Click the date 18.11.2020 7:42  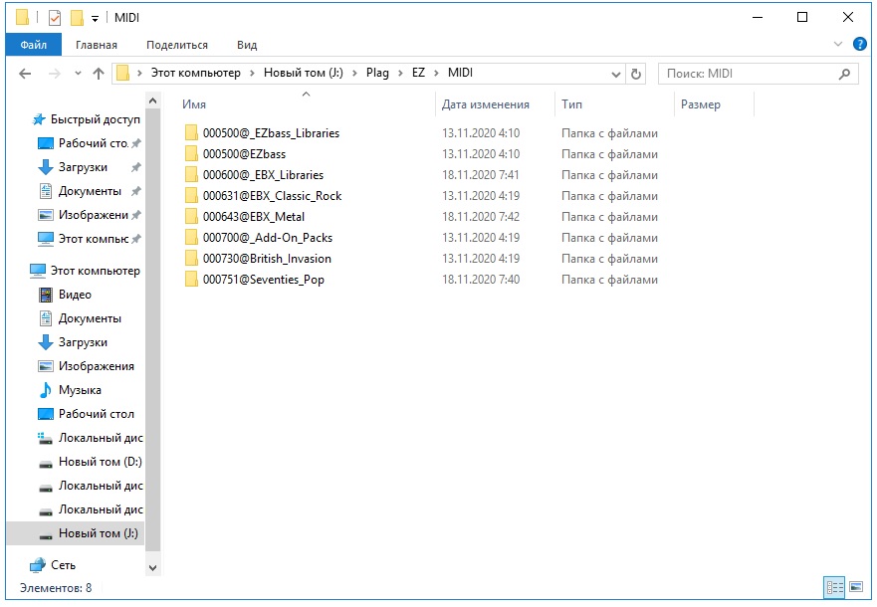pyautogui.click(x=481, y=216)
